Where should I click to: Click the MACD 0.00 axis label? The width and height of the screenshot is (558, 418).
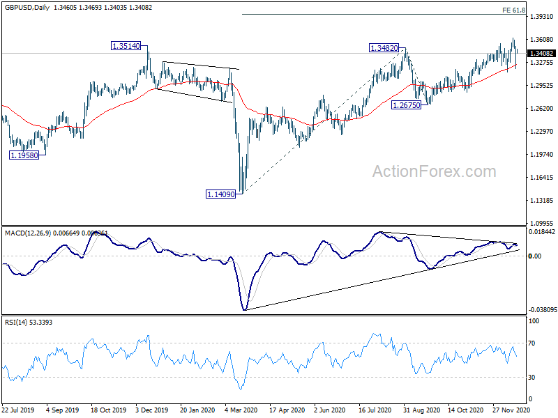(535, 256)
